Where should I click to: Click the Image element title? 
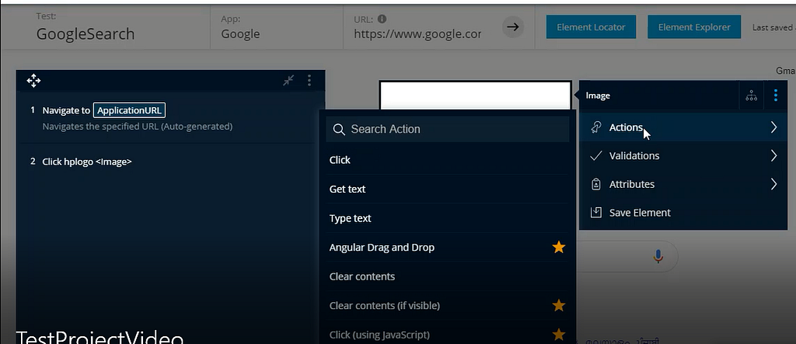pos(598,96)
